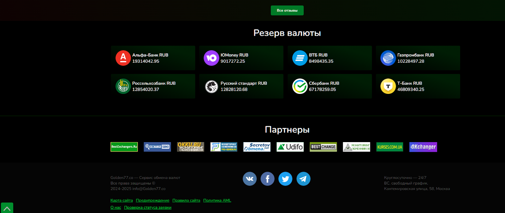Open BestChange partner banner
The height and width of the screenshot is (213, 505).
323,147
